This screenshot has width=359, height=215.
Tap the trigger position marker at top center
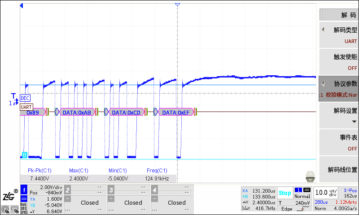[177, 4]
